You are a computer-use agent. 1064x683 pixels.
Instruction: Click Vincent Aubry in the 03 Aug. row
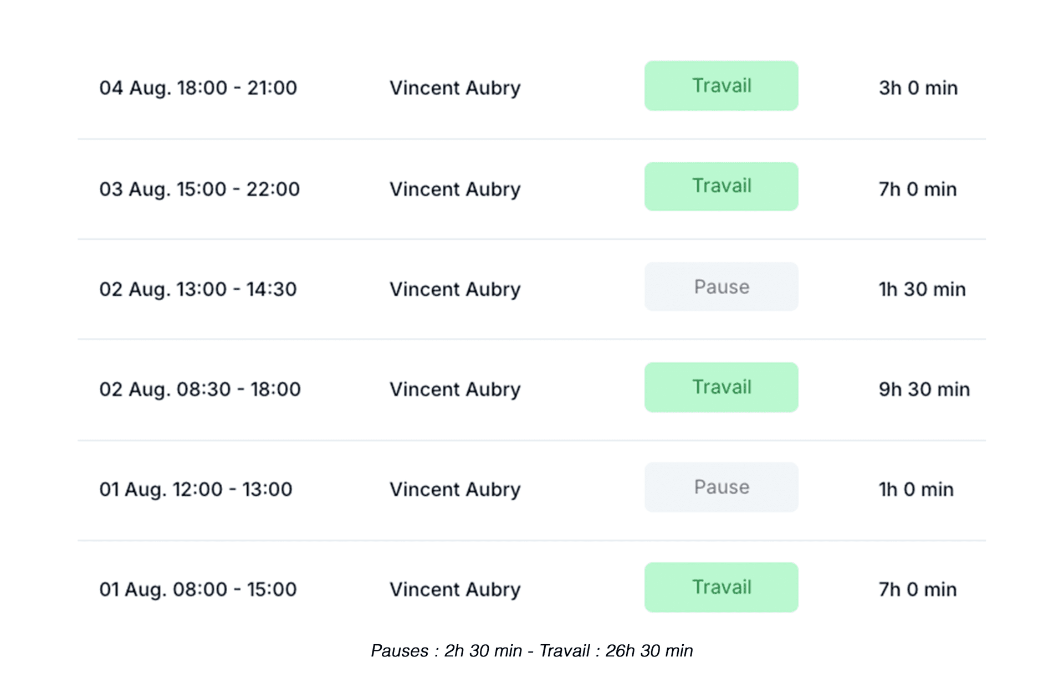(x=455, y=189)
